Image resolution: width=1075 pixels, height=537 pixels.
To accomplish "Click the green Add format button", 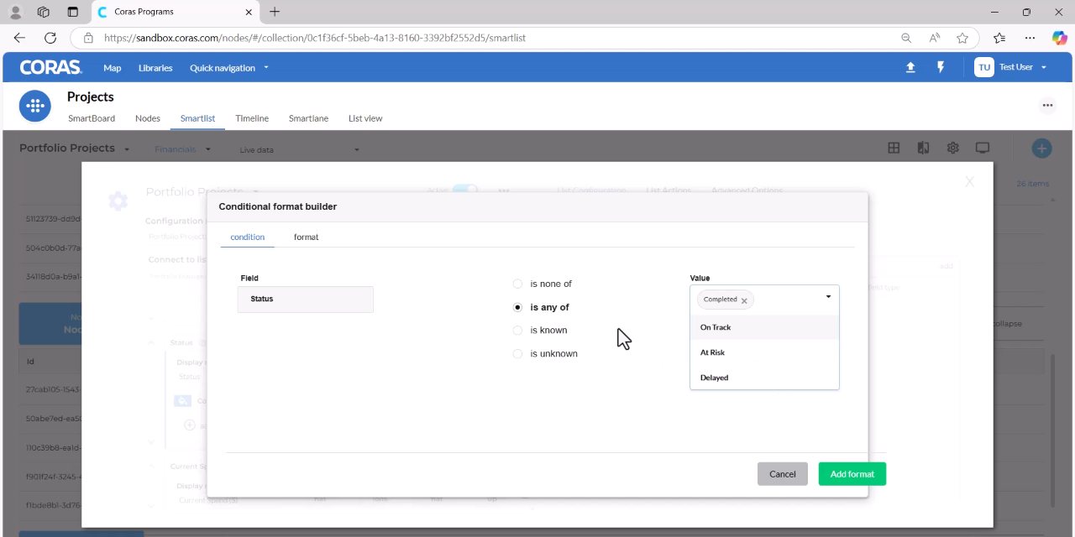I will pos(852,474).
